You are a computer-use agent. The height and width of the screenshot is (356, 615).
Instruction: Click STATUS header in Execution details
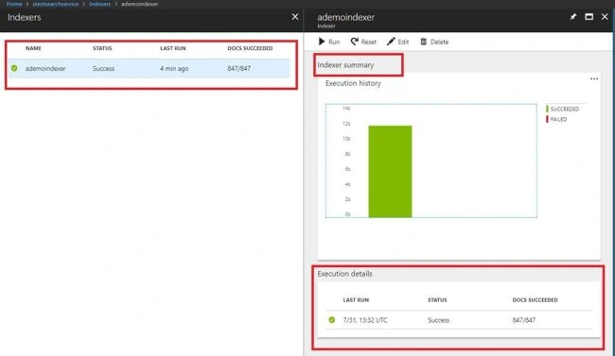[437, 300]
